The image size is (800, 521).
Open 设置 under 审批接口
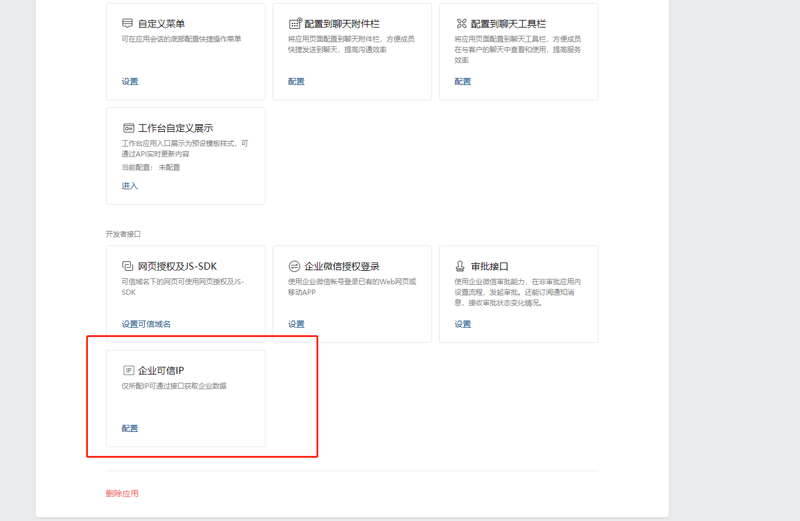(x=463, y=324)
